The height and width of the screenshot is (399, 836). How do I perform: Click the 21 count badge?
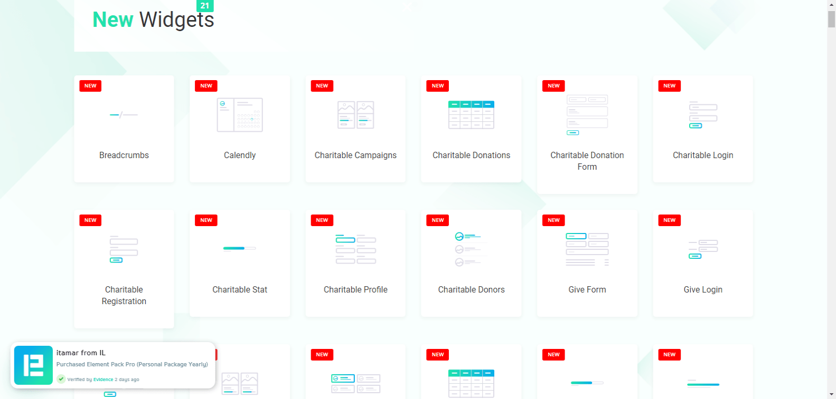pyautogui.click(x=205, y=6)
